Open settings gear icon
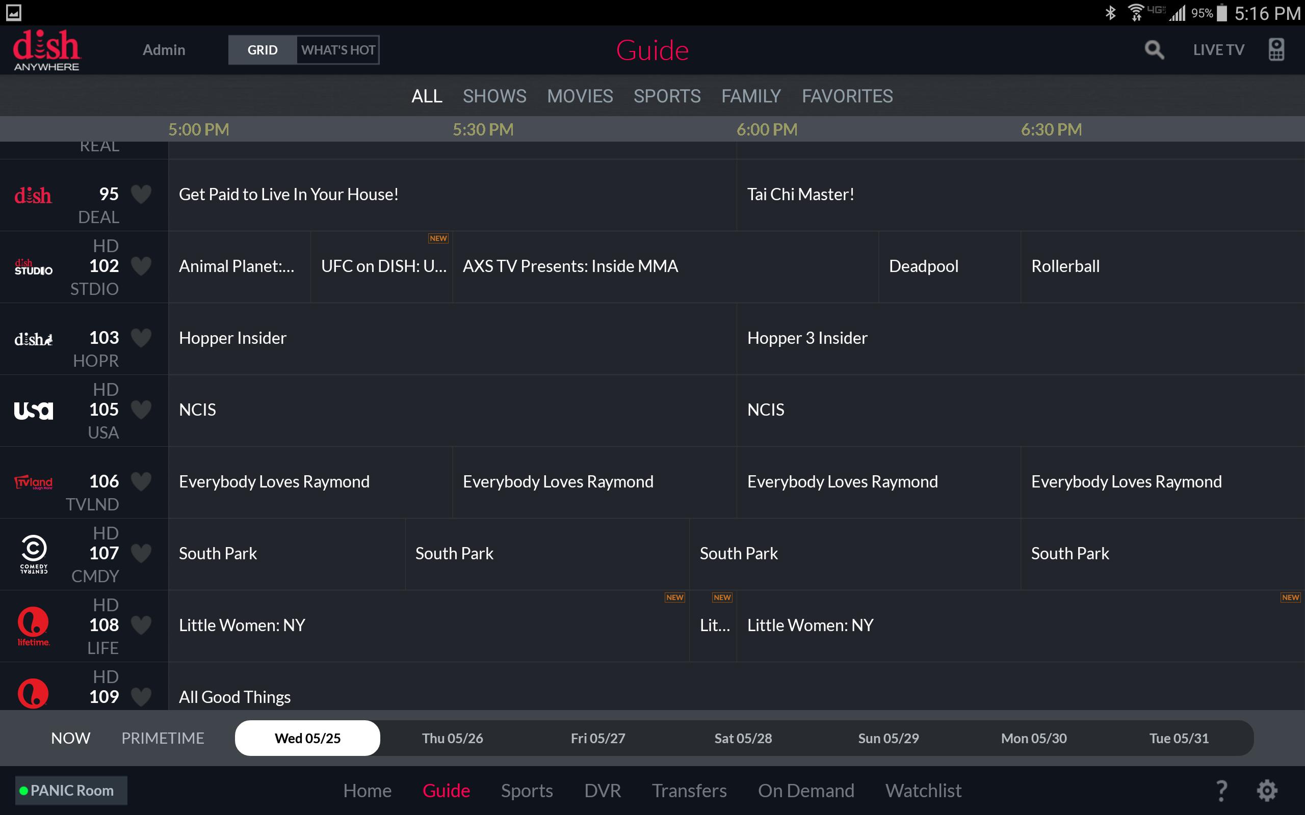The width and height of the screenshot is (1305, 815). 1267,791
